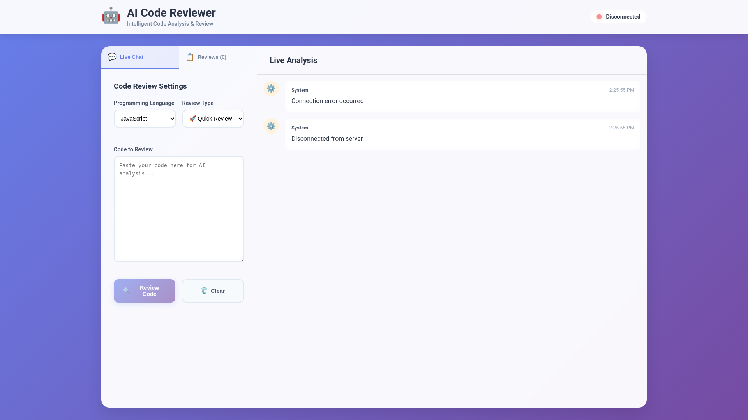Click the textarea resize handle corner
Screen dimensions: 748x420
click(242, 259)
